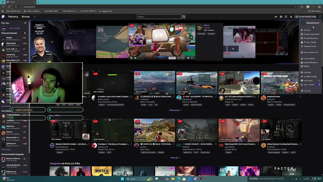Open the Following tab

point(13,17)
